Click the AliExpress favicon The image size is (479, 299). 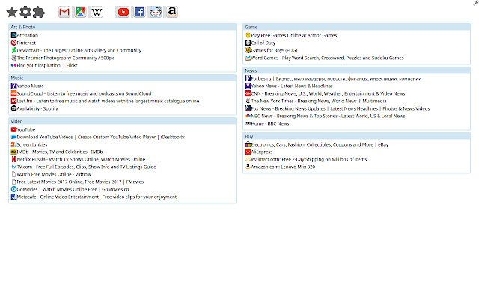248,152
